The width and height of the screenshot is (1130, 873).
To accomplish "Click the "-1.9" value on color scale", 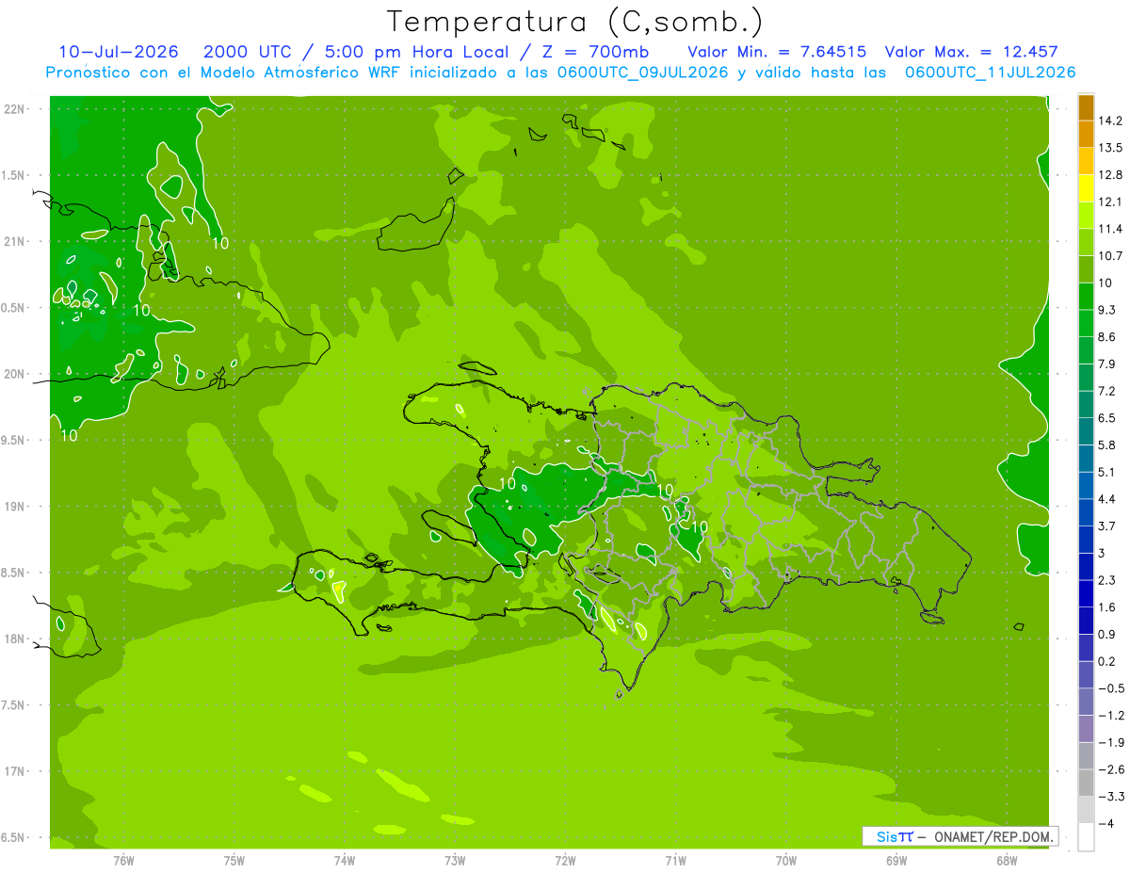I will tap(1111, 742).
